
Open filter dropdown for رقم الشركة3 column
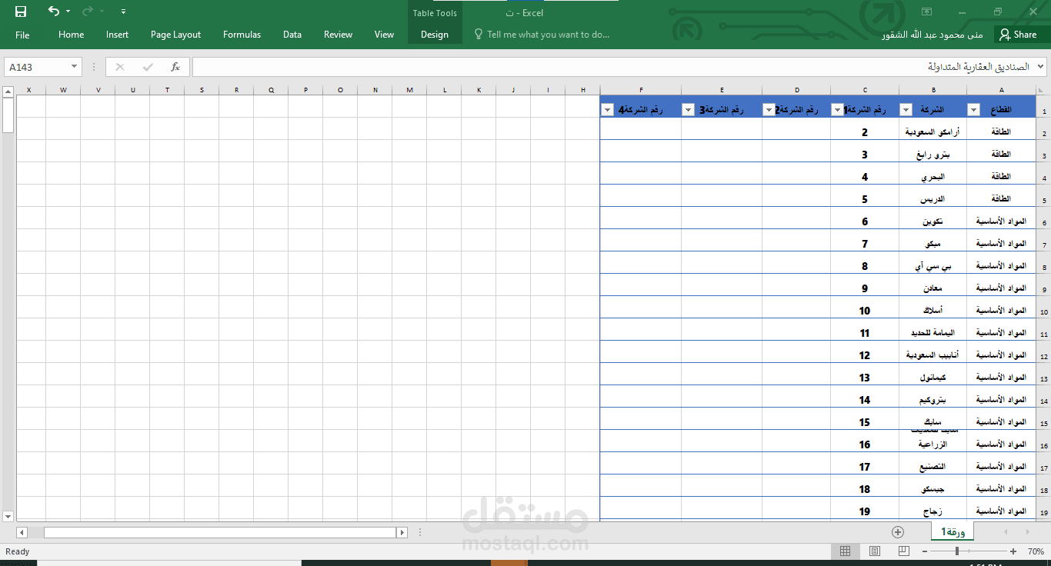point(688,110)
